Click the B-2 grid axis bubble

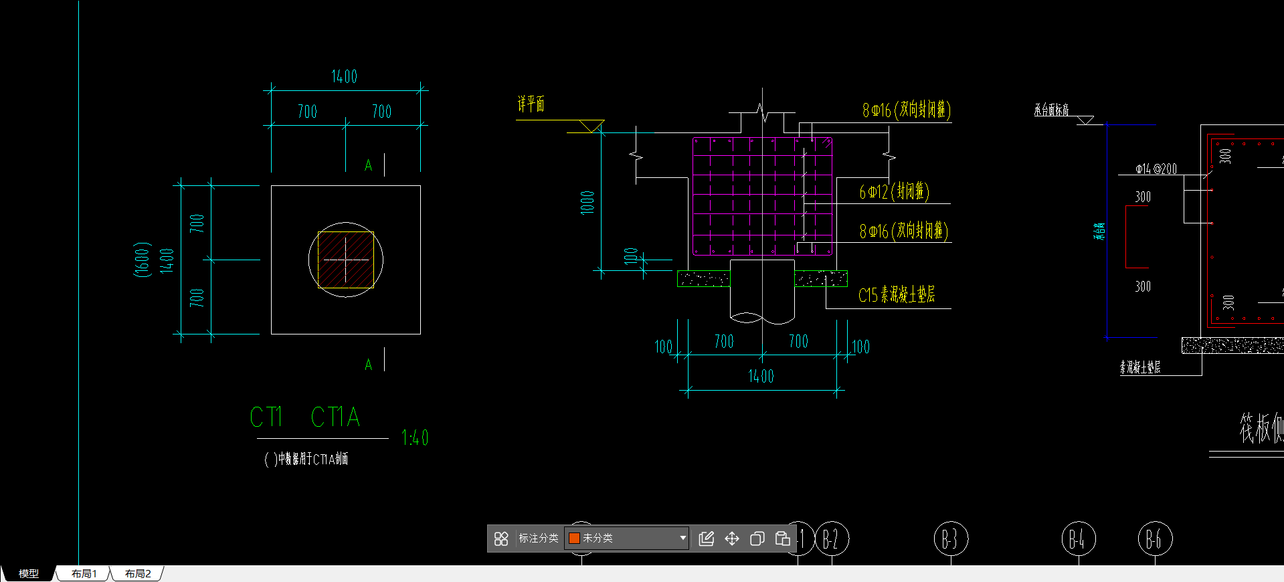[x=832, y=539]
